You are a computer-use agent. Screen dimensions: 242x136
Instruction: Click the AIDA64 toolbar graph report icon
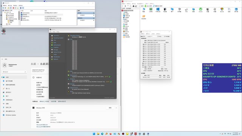click(x=136, y=6)
